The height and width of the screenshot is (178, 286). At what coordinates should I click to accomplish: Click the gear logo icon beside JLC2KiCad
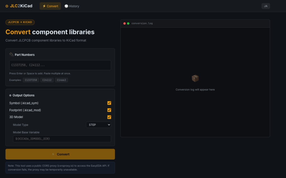click(x=7, y=6)
